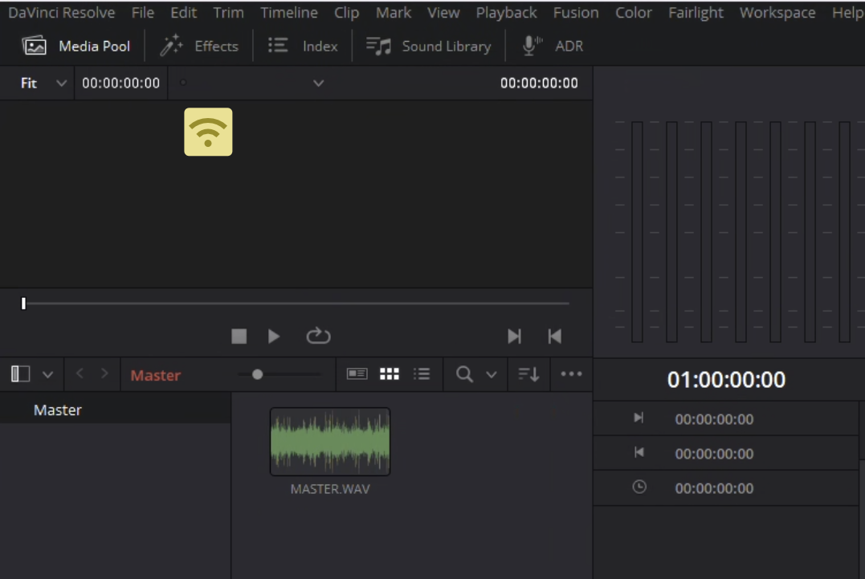Click the Master bin path label
The height and width of the screenshot is (579, 865).
pos(156,376)
